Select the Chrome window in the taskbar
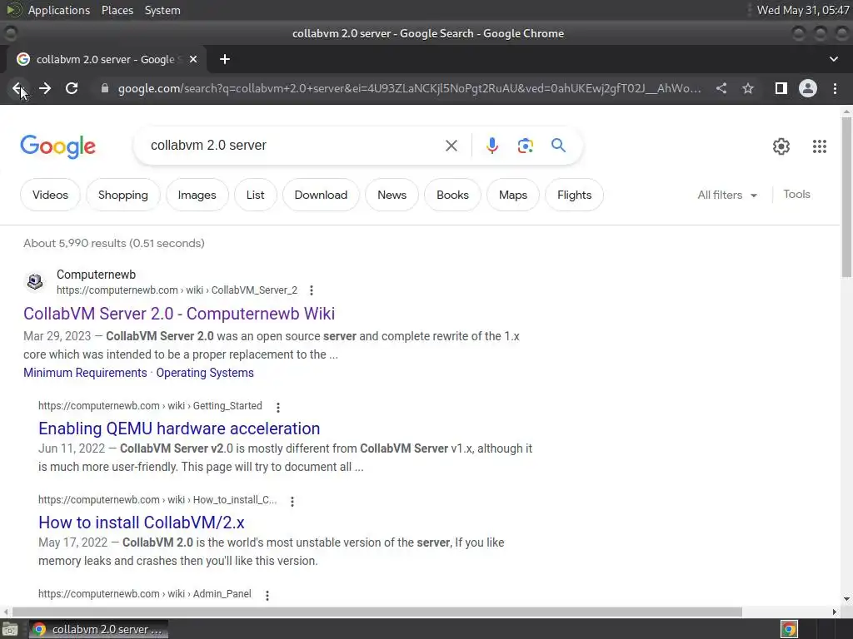This screenshot has height=639, width=853. (x=98, y=629)
